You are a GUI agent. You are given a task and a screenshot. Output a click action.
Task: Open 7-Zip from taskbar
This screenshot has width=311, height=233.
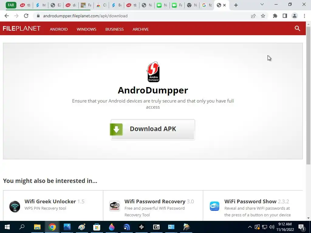pyautogui.click(x=156, y=227)
